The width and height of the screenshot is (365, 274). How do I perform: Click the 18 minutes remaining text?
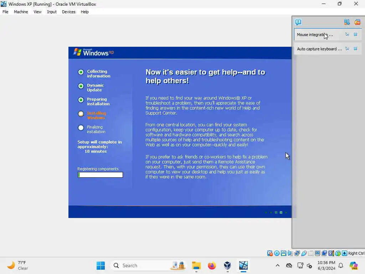96,151
